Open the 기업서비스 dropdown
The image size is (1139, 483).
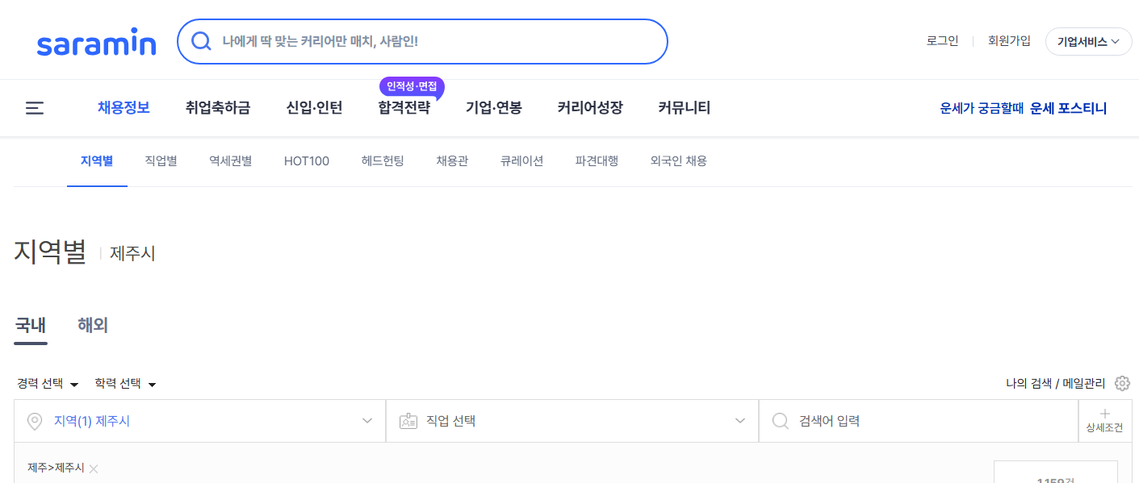[x=1088, y=41]
